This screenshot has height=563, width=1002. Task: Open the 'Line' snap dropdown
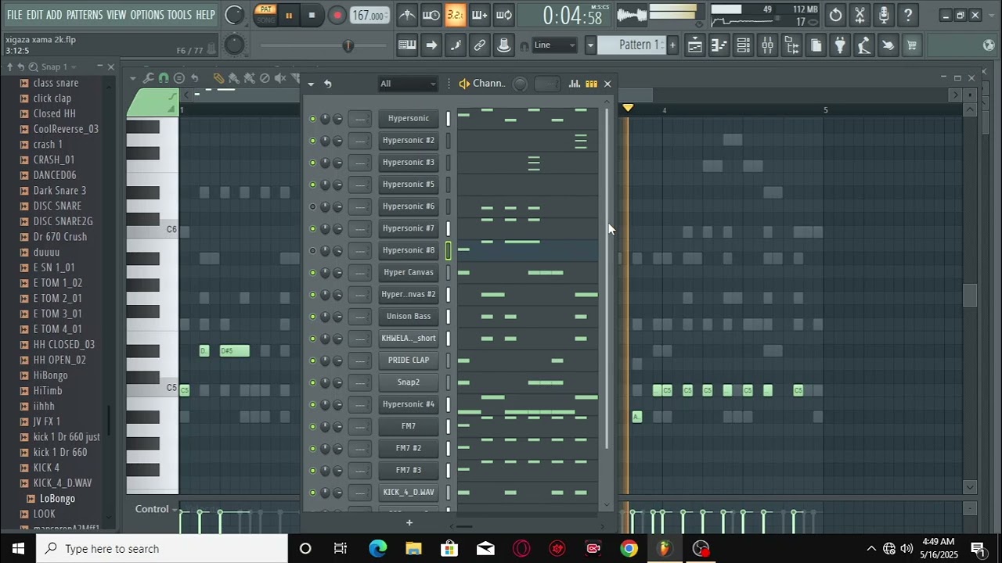click(555, 45)
